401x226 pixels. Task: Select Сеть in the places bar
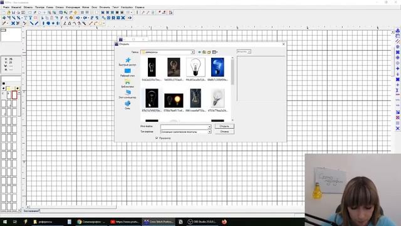(x=127, y=105)
